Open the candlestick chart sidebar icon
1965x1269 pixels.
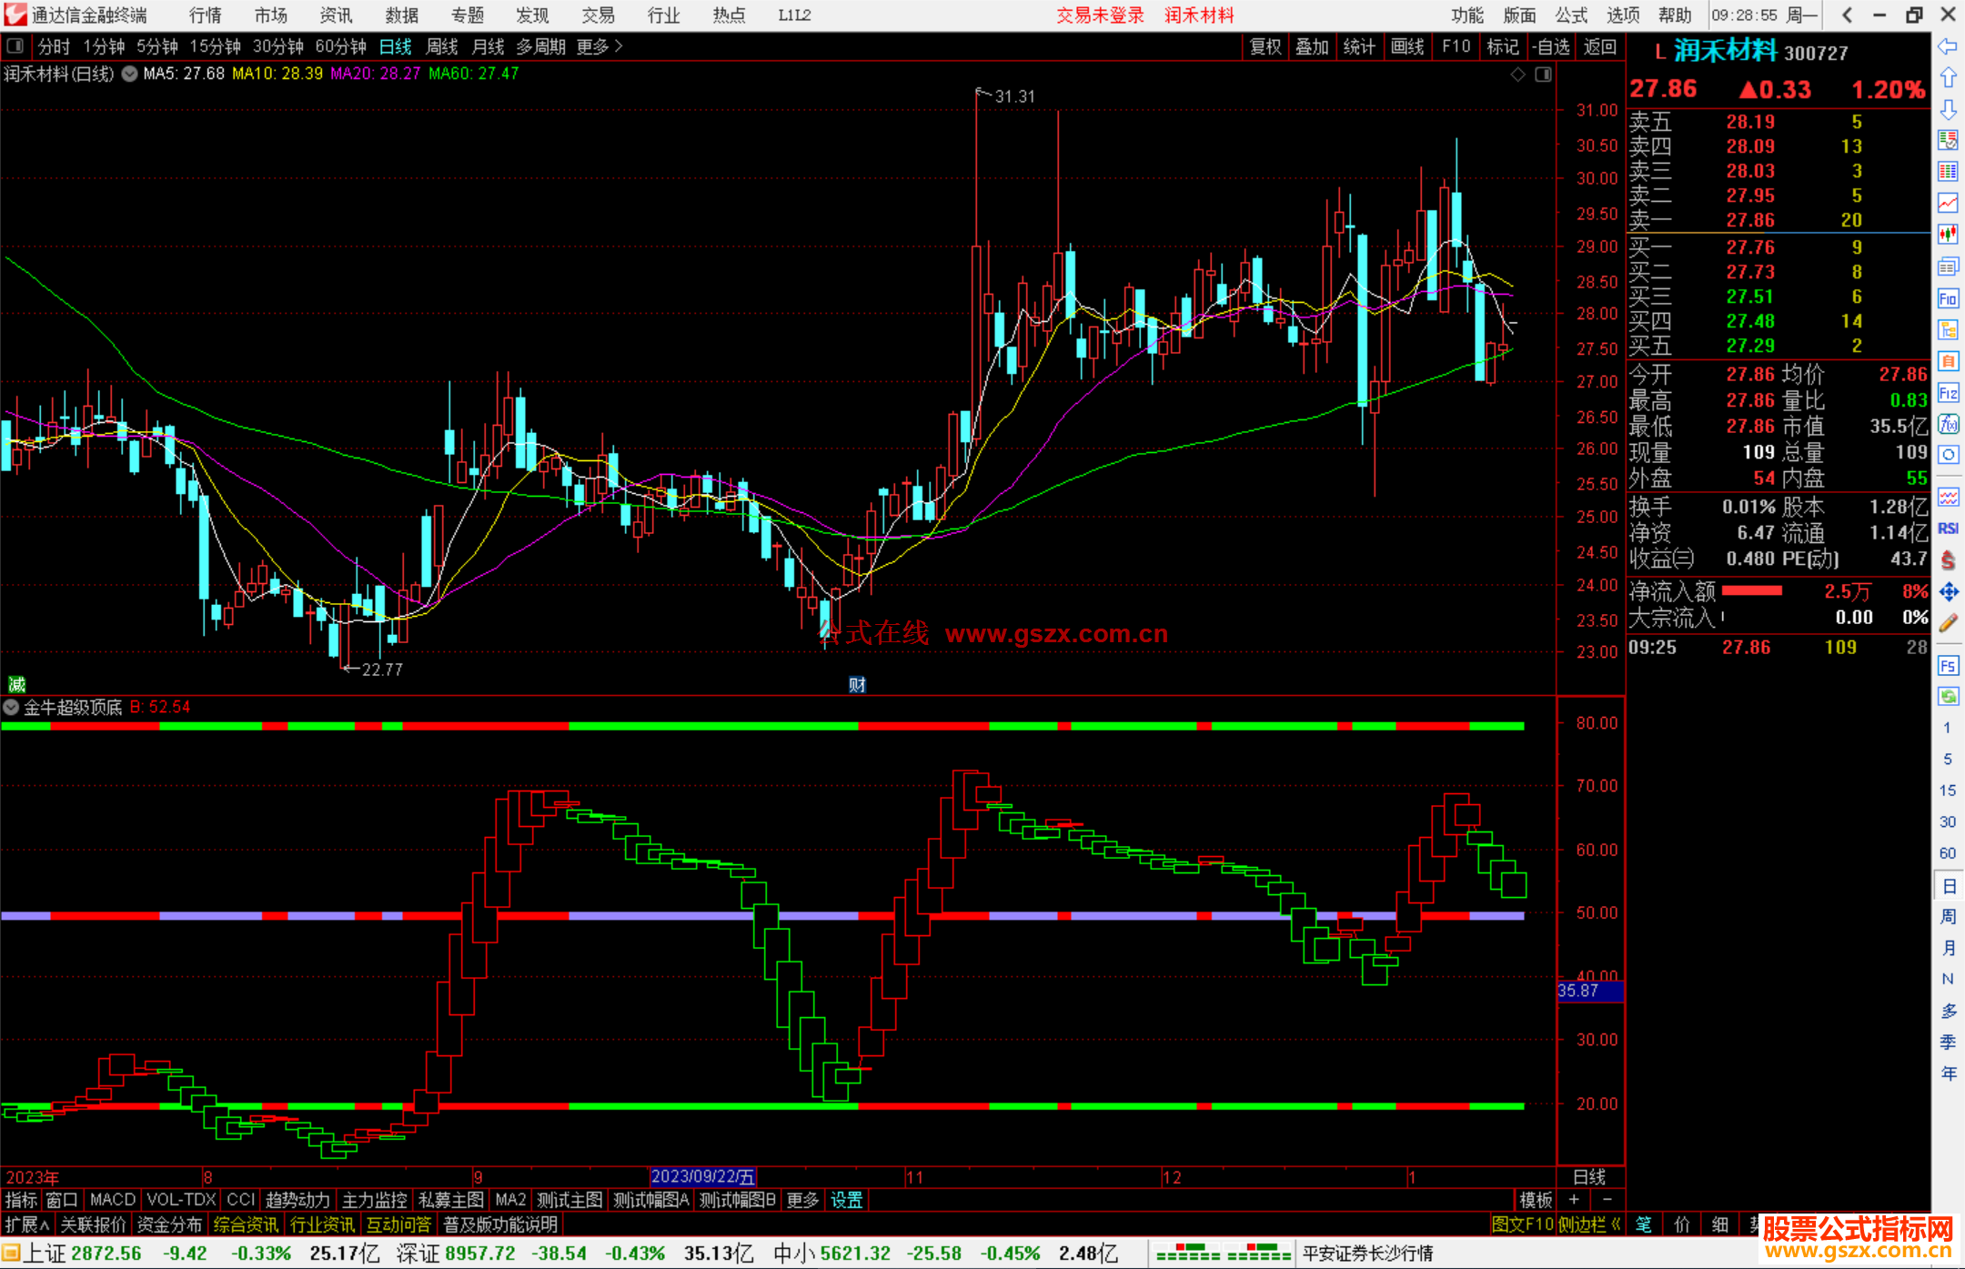pyautogui.click(x=1948, y=234)
